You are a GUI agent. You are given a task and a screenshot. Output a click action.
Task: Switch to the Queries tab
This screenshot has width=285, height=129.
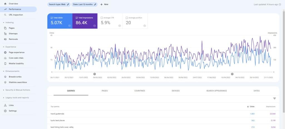pyautogui.click(x=71, y=91)
